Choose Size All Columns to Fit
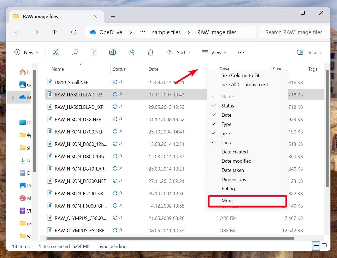This screenshot has height=258, width=337. (247, 84)
